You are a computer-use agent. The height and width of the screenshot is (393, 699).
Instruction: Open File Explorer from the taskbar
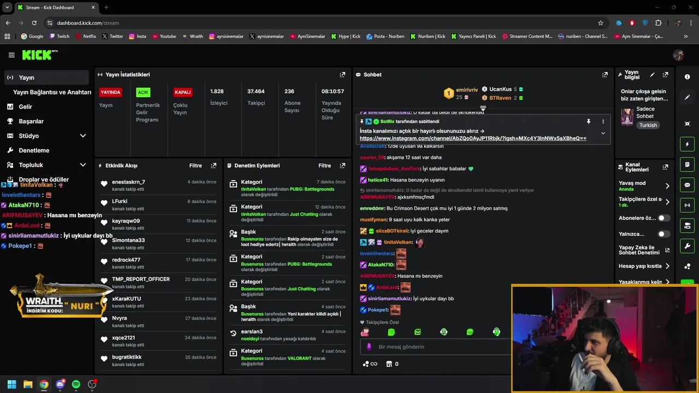tap(28, 384)
